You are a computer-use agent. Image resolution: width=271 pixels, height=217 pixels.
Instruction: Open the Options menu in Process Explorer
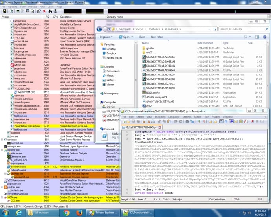coord(12,7)
